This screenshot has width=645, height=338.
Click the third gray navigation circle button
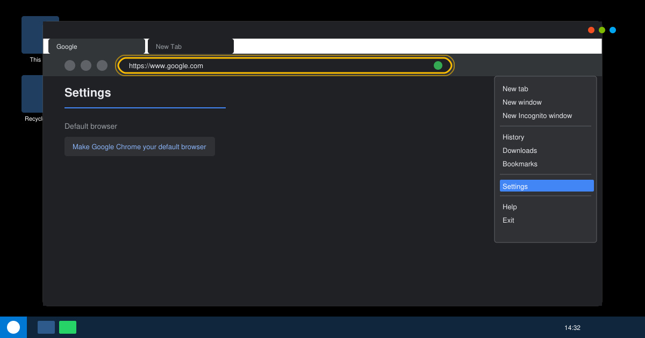click(102, 65)
